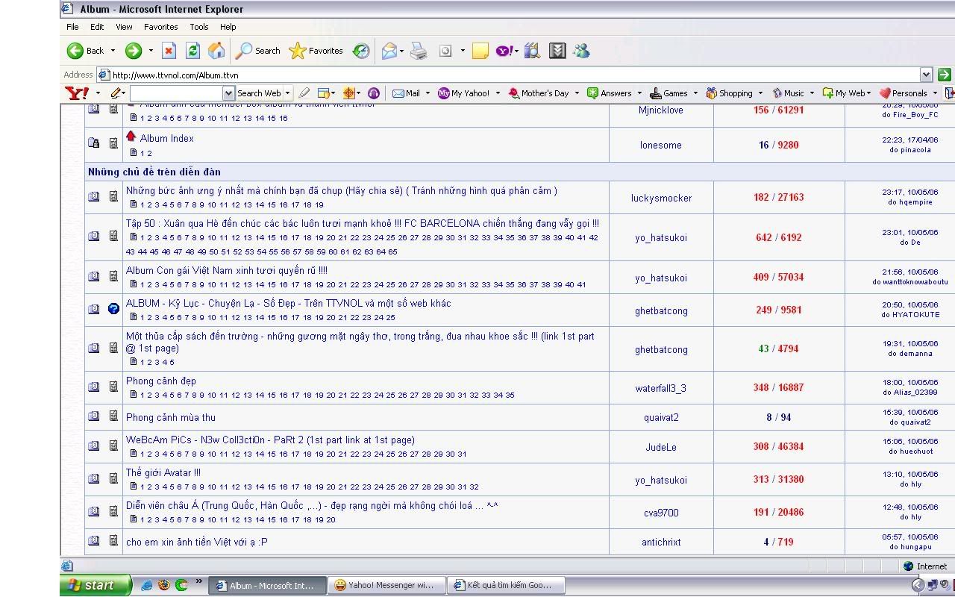Image resolution: width=955 pixels, height=597 pixels.
Task: Click the orange crosshair anti-spy icon
Action: tap(348, 93)
